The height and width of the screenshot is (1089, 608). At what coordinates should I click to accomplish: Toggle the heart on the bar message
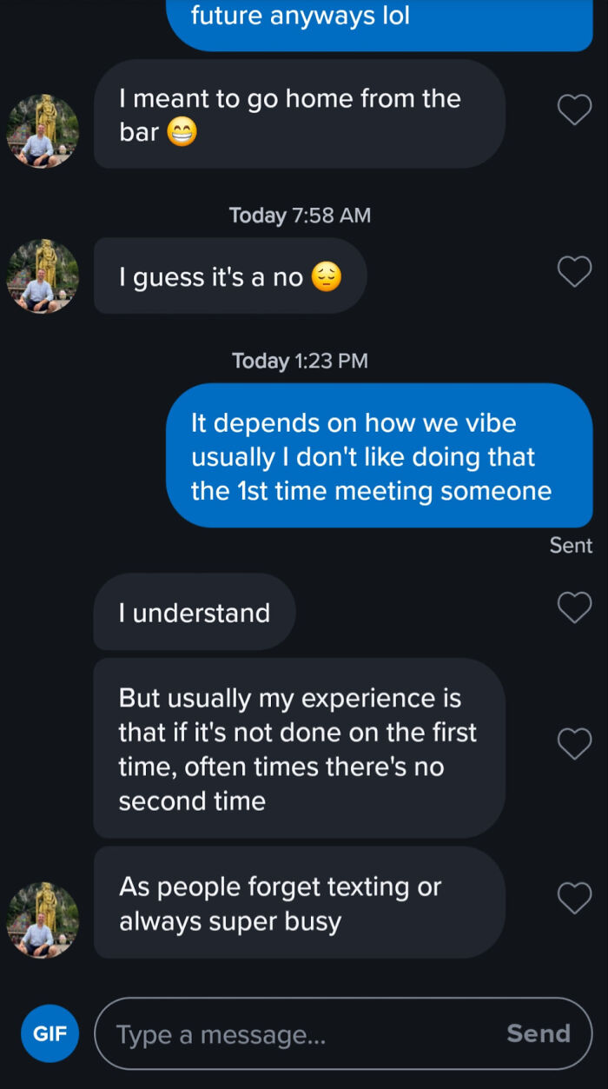pyautogui.click(x=574, y=110)
